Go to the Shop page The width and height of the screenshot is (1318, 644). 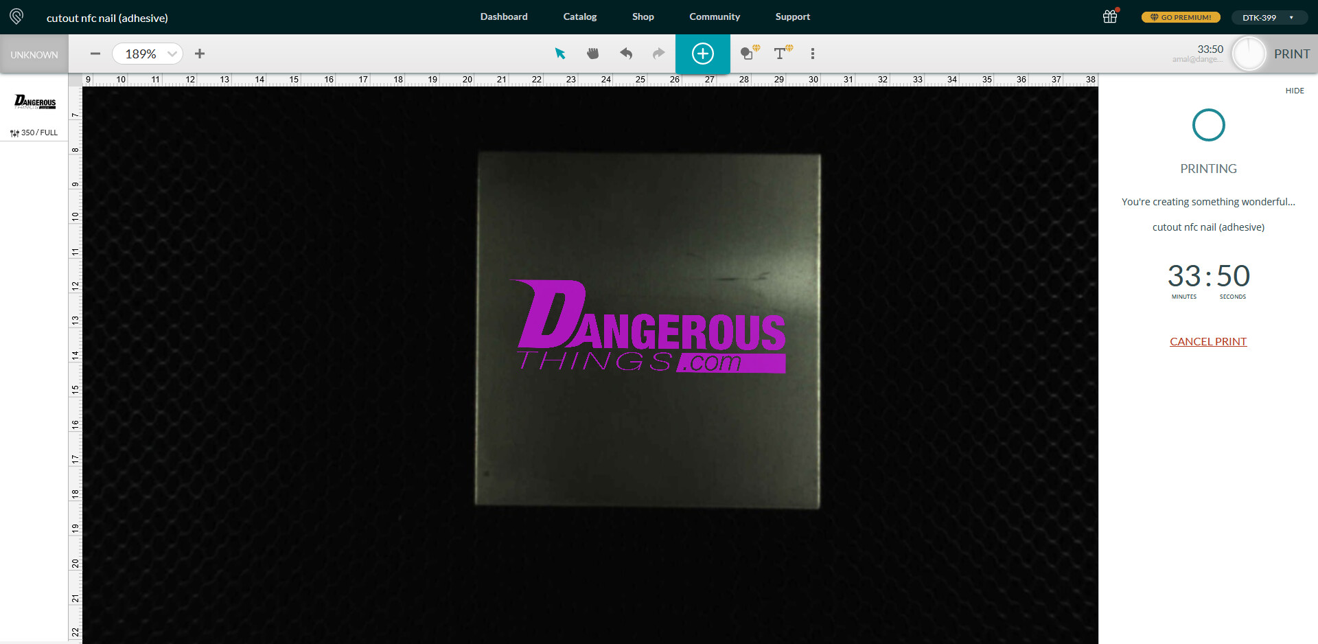point(643,16)
